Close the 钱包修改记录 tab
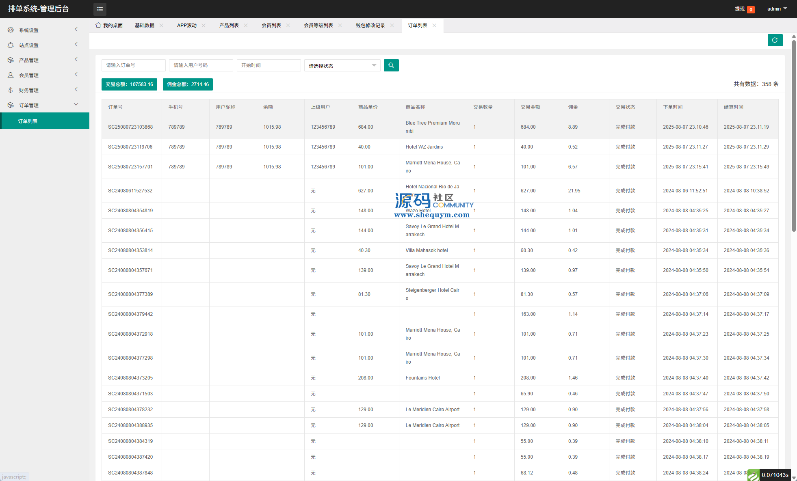797x481 pixels. tap(392, 25)
